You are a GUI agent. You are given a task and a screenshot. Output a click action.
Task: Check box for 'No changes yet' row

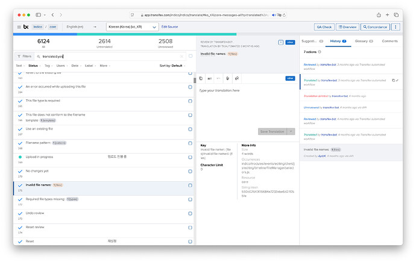(x=191, y=171)
